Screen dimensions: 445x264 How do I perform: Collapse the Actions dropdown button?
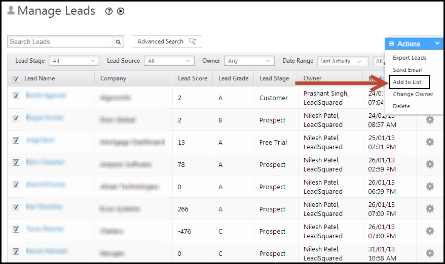[x=414, y=44]
